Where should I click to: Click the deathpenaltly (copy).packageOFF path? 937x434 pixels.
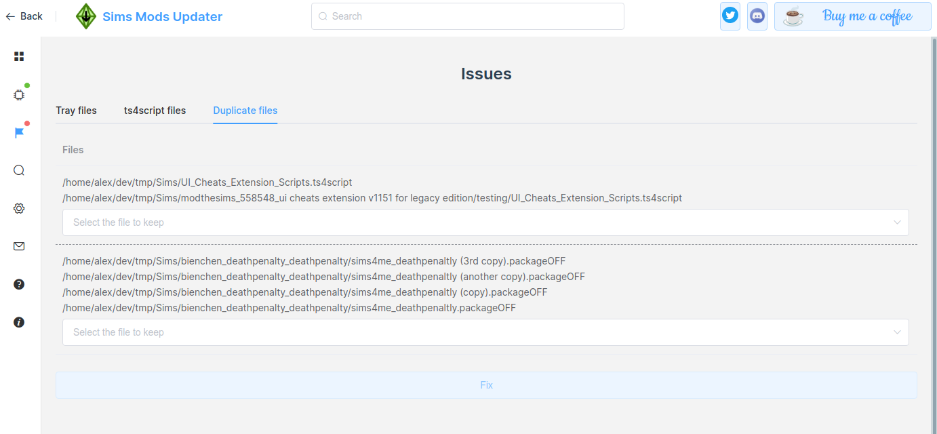tap(305, 292)
